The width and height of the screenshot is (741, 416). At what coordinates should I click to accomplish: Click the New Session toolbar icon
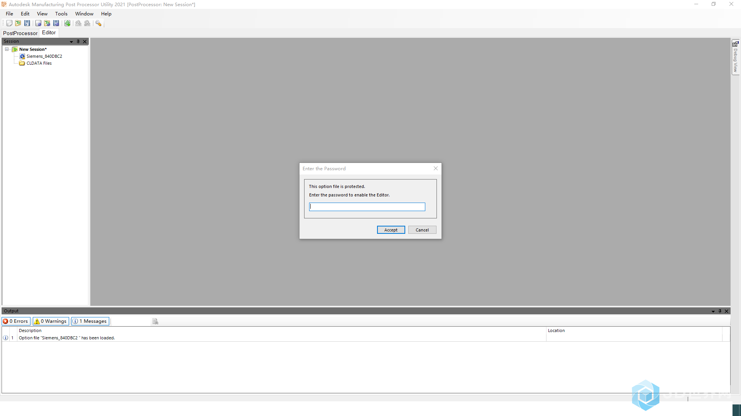9,23
